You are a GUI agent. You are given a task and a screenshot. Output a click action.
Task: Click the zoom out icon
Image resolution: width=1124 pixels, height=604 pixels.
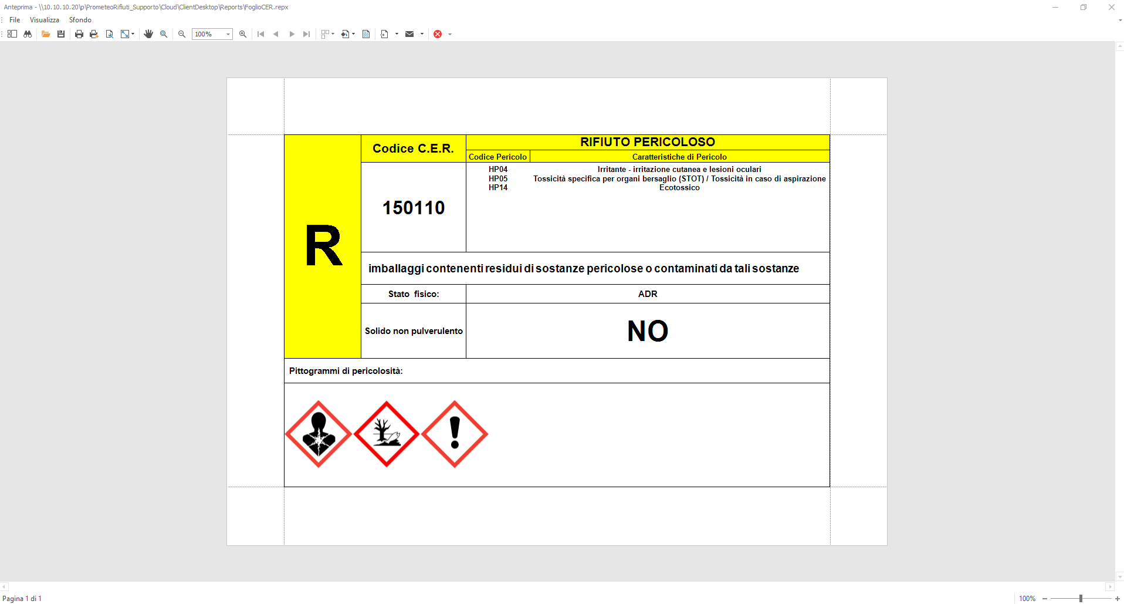[182, 34]
